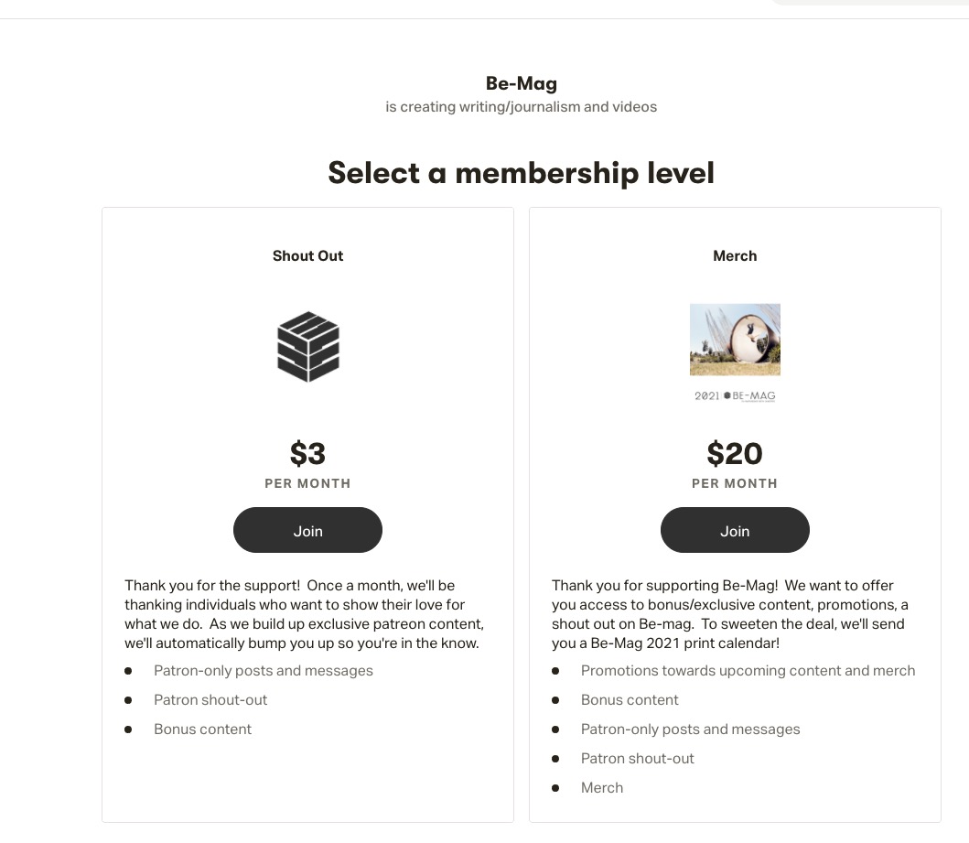Click the 2021 BE-MAG logo under the photo
969x843 pixels.
click(735, 396)
